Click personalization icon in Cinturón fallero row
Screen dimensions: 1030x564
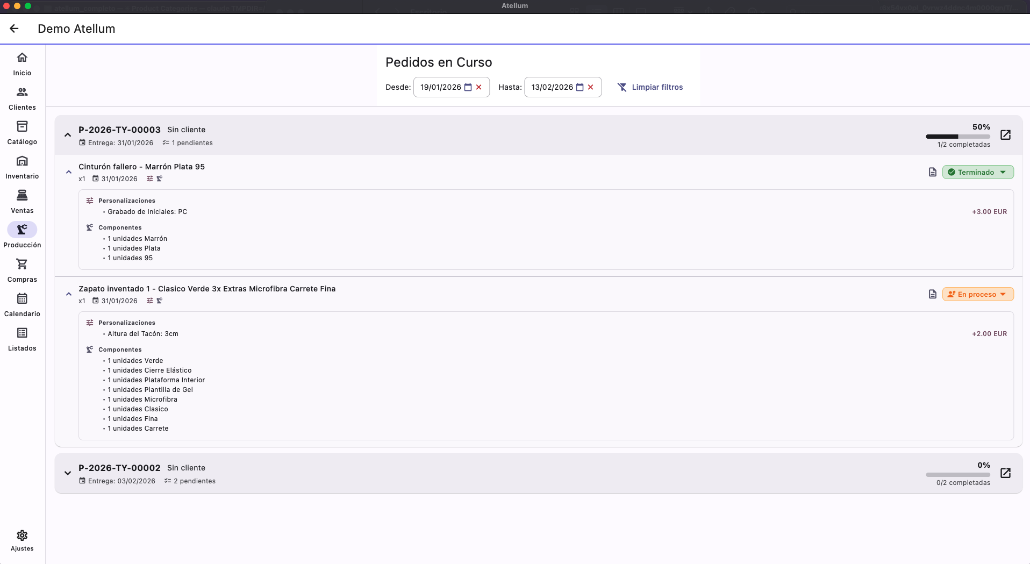[150, 179]
